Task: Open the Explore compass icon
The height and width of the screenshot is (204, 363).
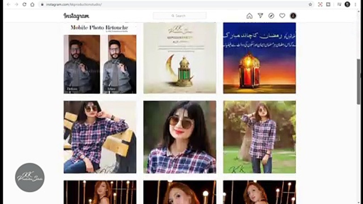Action: [x=271, y=16]
